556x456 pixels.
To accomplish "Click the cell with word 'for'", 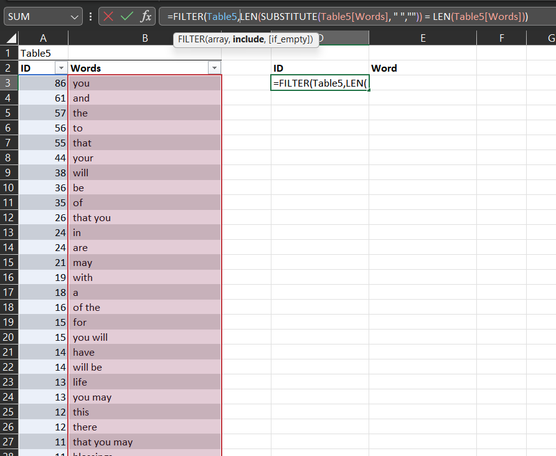I will [144, 322].
